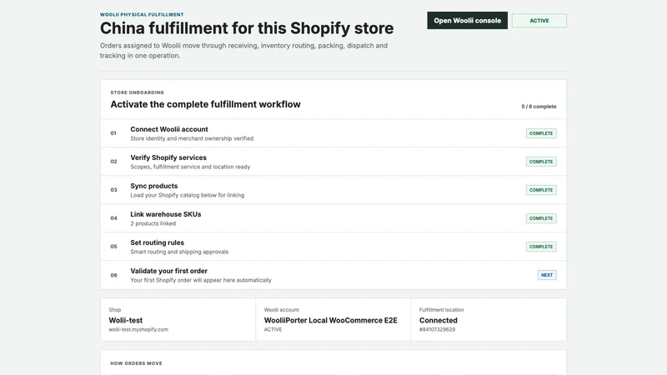
Task: Click '2 products linked' text
Action: [x=153, y=223]
